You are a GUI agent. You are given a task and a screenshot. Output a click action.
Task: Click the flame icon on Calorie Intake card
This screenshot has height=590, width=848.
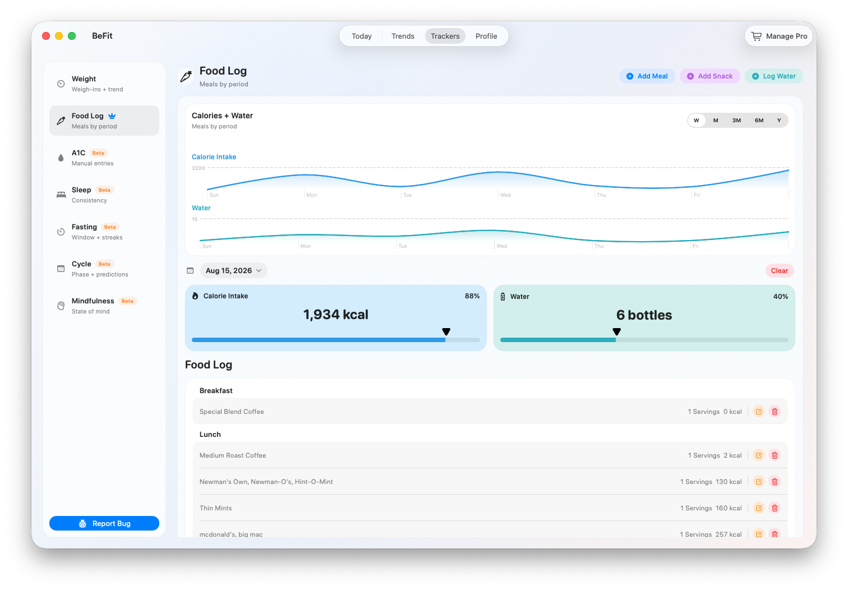pyautogui.click(x=195, y=296)
